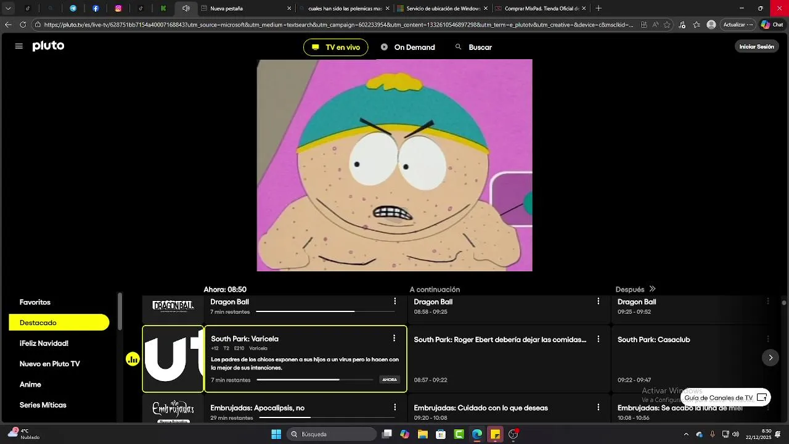Open browser tab list dropdown
The width and height of the screenshot is (789, 444).
click(8, 9)
